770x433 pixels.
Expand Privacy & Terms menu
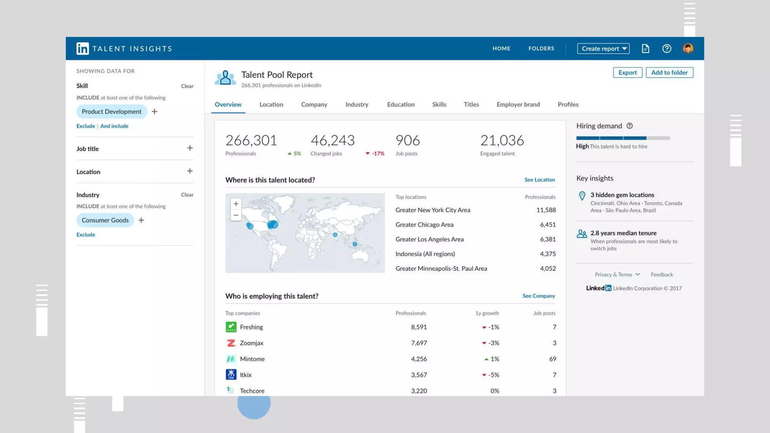tap(617, 275)
